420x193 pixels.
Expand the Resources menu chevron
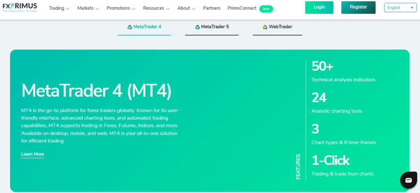click(168, 9)
